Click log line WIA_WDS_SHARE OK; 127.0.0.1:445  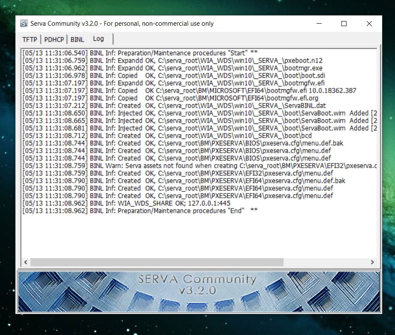pos(127,203)
